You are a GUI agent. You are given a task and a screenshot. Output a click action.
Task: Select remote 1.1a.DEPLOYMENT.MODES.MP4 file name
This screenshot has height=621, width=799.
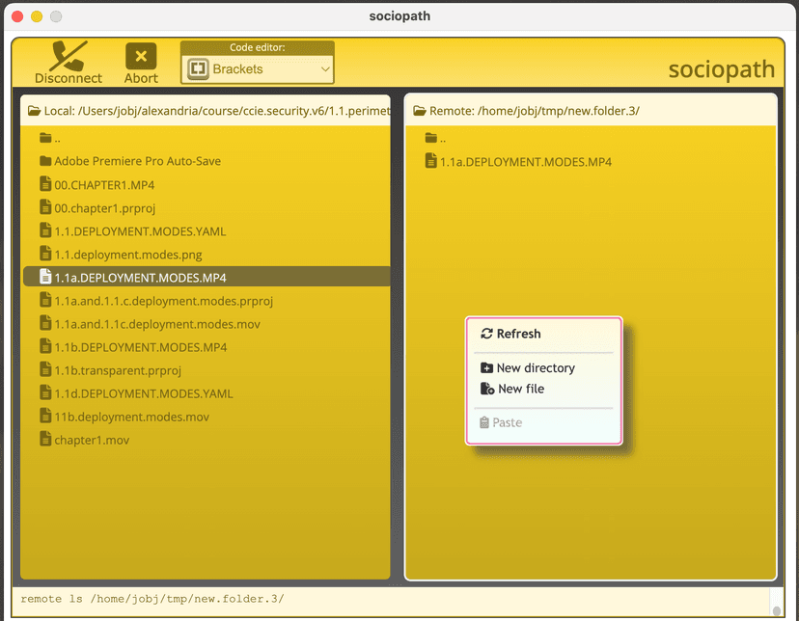(x=526, y=162)
